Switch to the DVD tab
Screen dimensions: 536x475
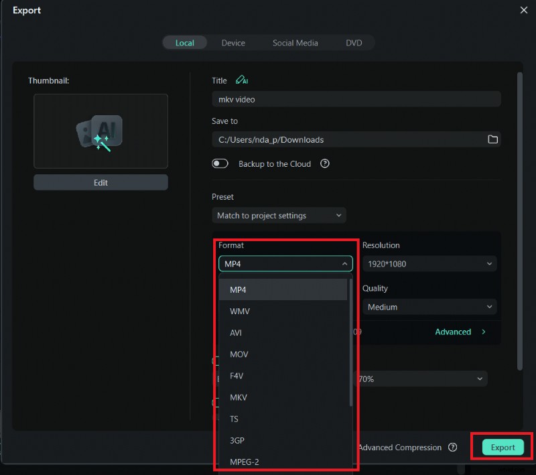tap(354, 42)
